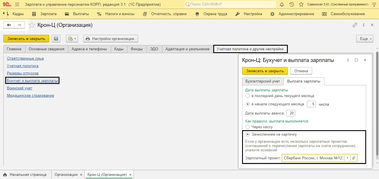Open the hamburger main menu icon
Viewport: 379px width, 179px height.
(17, 5)
